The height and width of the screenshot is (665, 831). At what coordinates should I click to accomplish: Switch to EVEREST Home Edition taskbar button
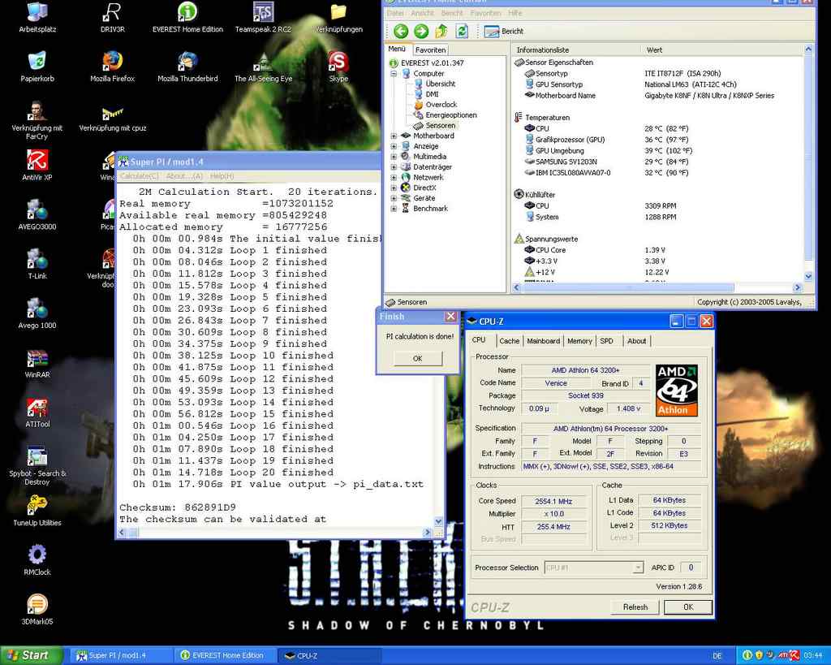coord(227,655)
